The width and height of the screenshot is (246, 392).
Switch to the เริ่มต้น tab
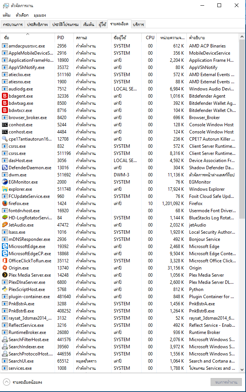pyautogui.click(x=89, y=24)
